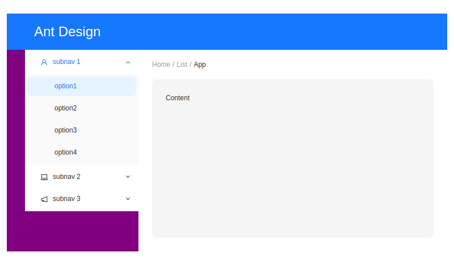Select option4 in the side menu
454x265 pixels.
[x=82, y=152]
